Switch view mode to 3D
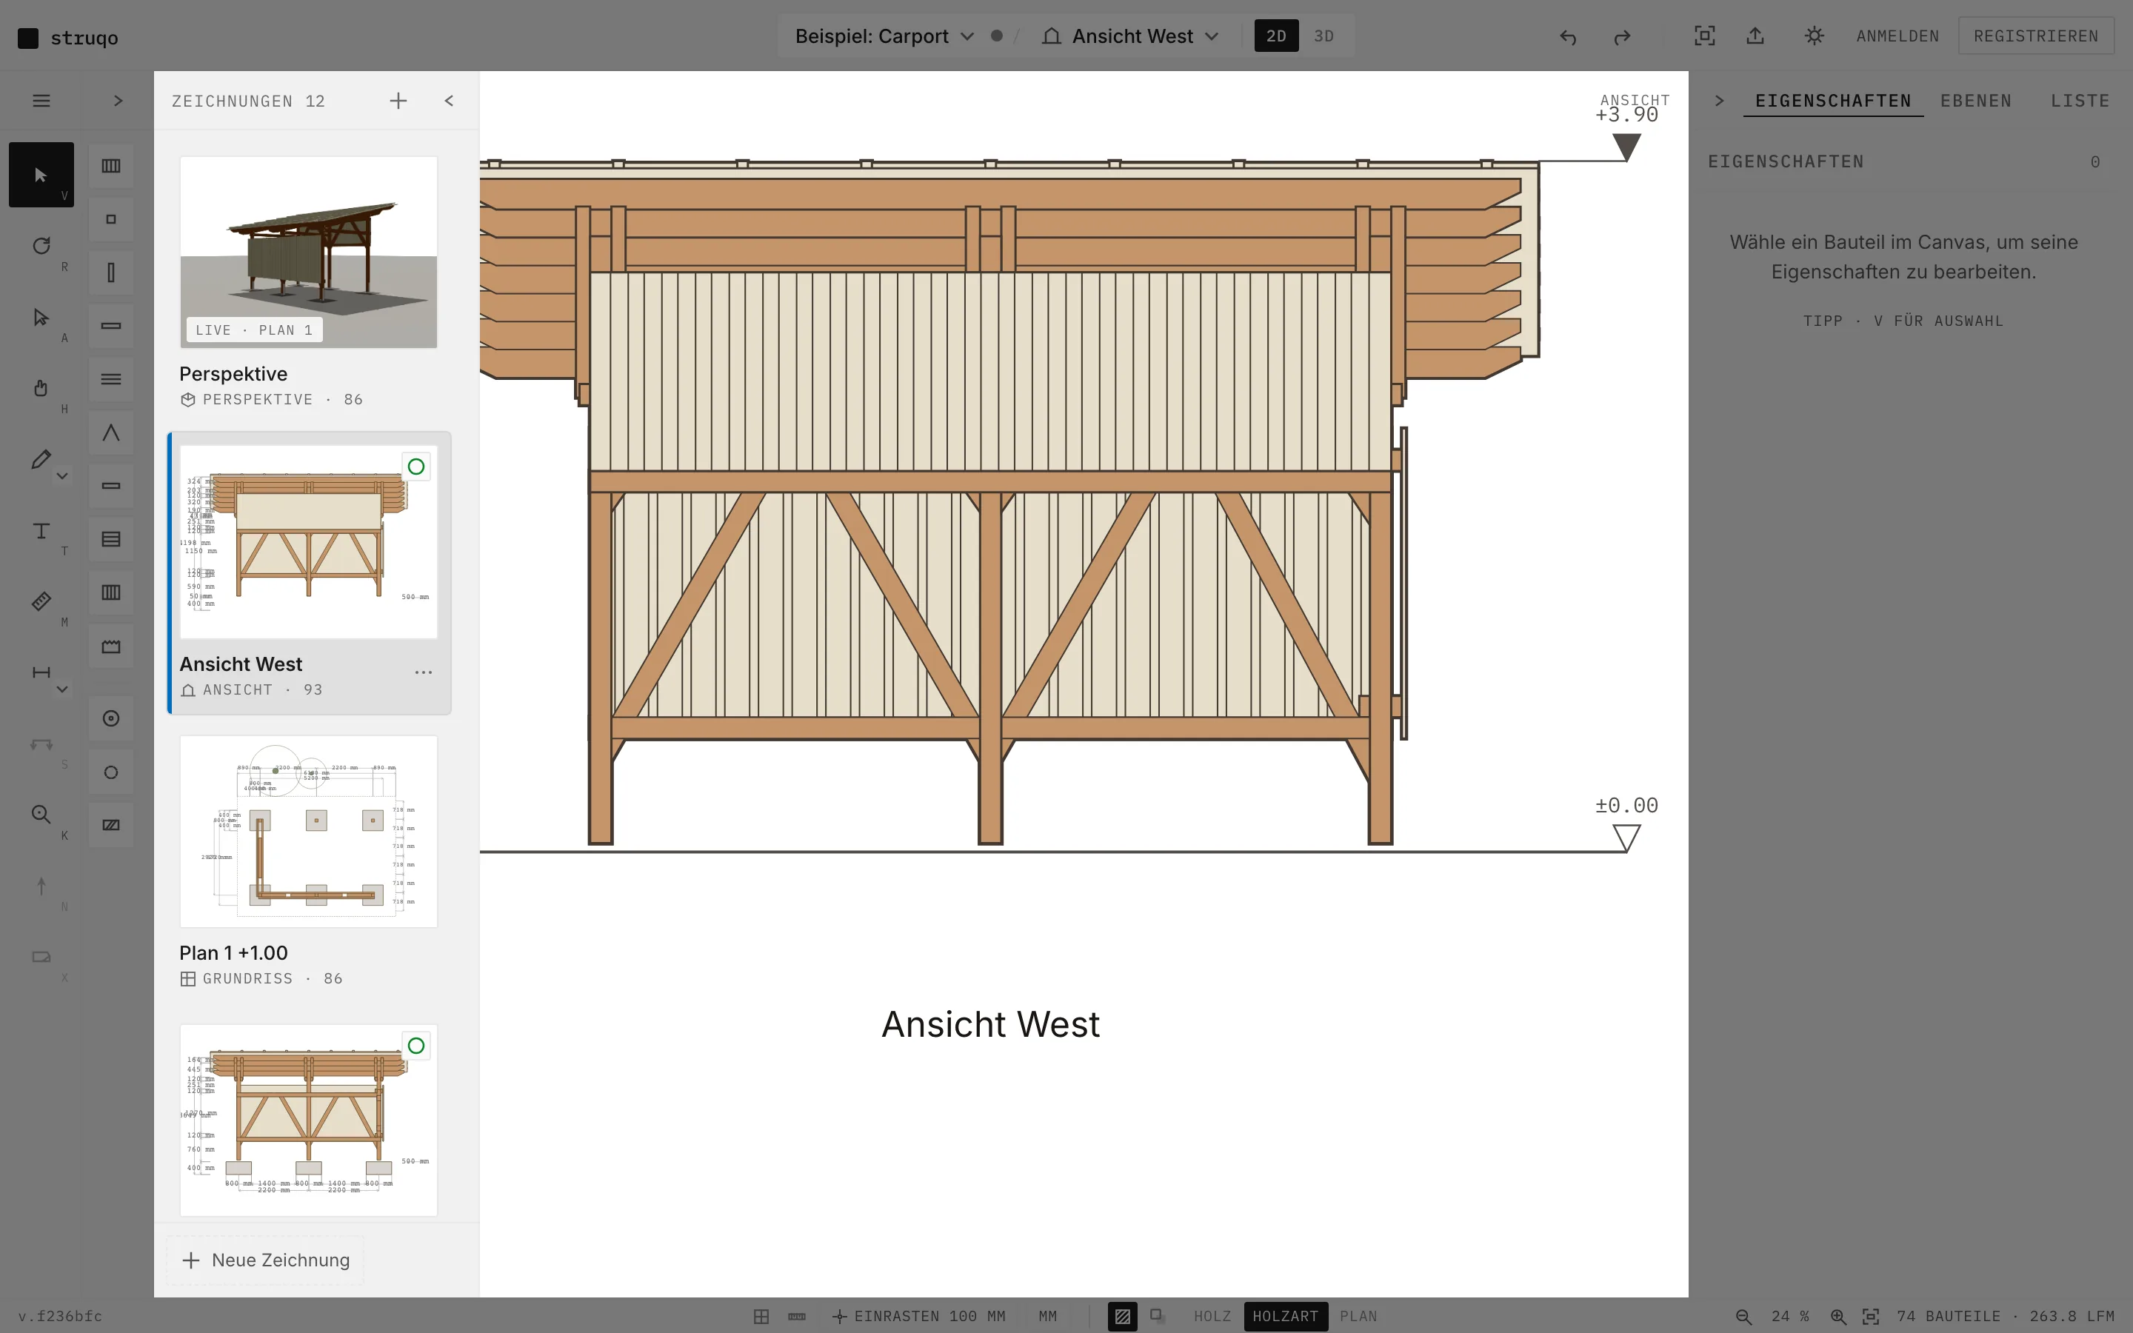Image resolution: width=2133 pixels, height=1333 pixels. [1323, 36]
